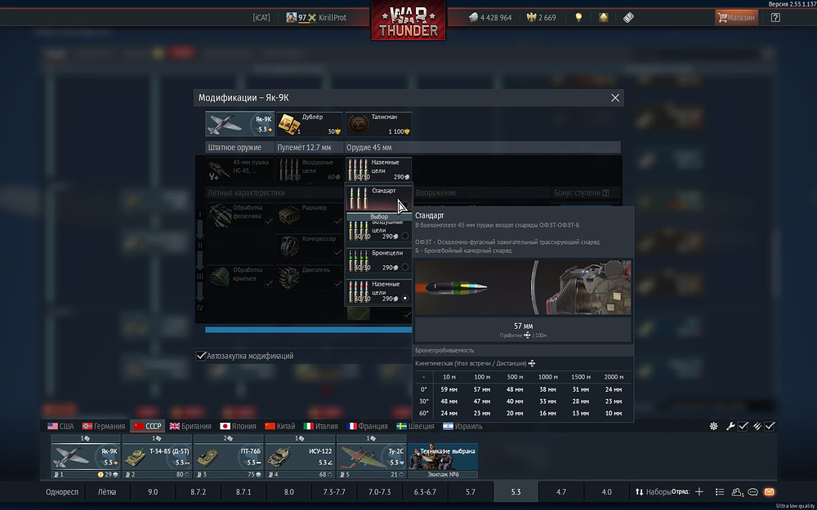Click the golden eagles balance 2 669
Image resolution: width=817 pixels, height=510 pixels.
coord(542,17)
